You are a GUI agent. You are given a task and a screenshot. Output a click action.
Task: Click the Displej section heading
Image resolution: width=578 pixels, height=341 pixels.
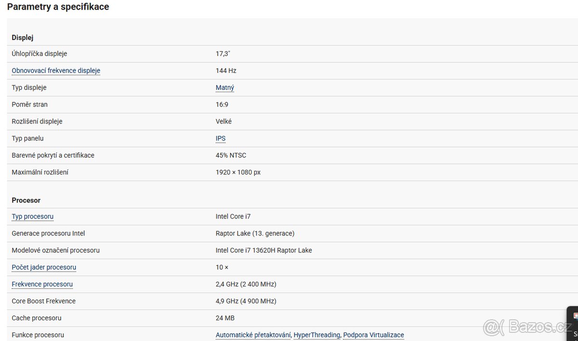point(23,38)
